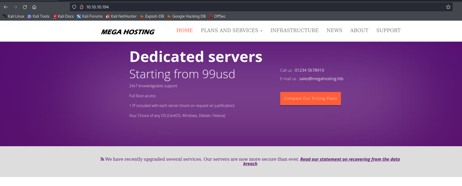Go to the INFRASTRUCTURE page

click(294, 30)
